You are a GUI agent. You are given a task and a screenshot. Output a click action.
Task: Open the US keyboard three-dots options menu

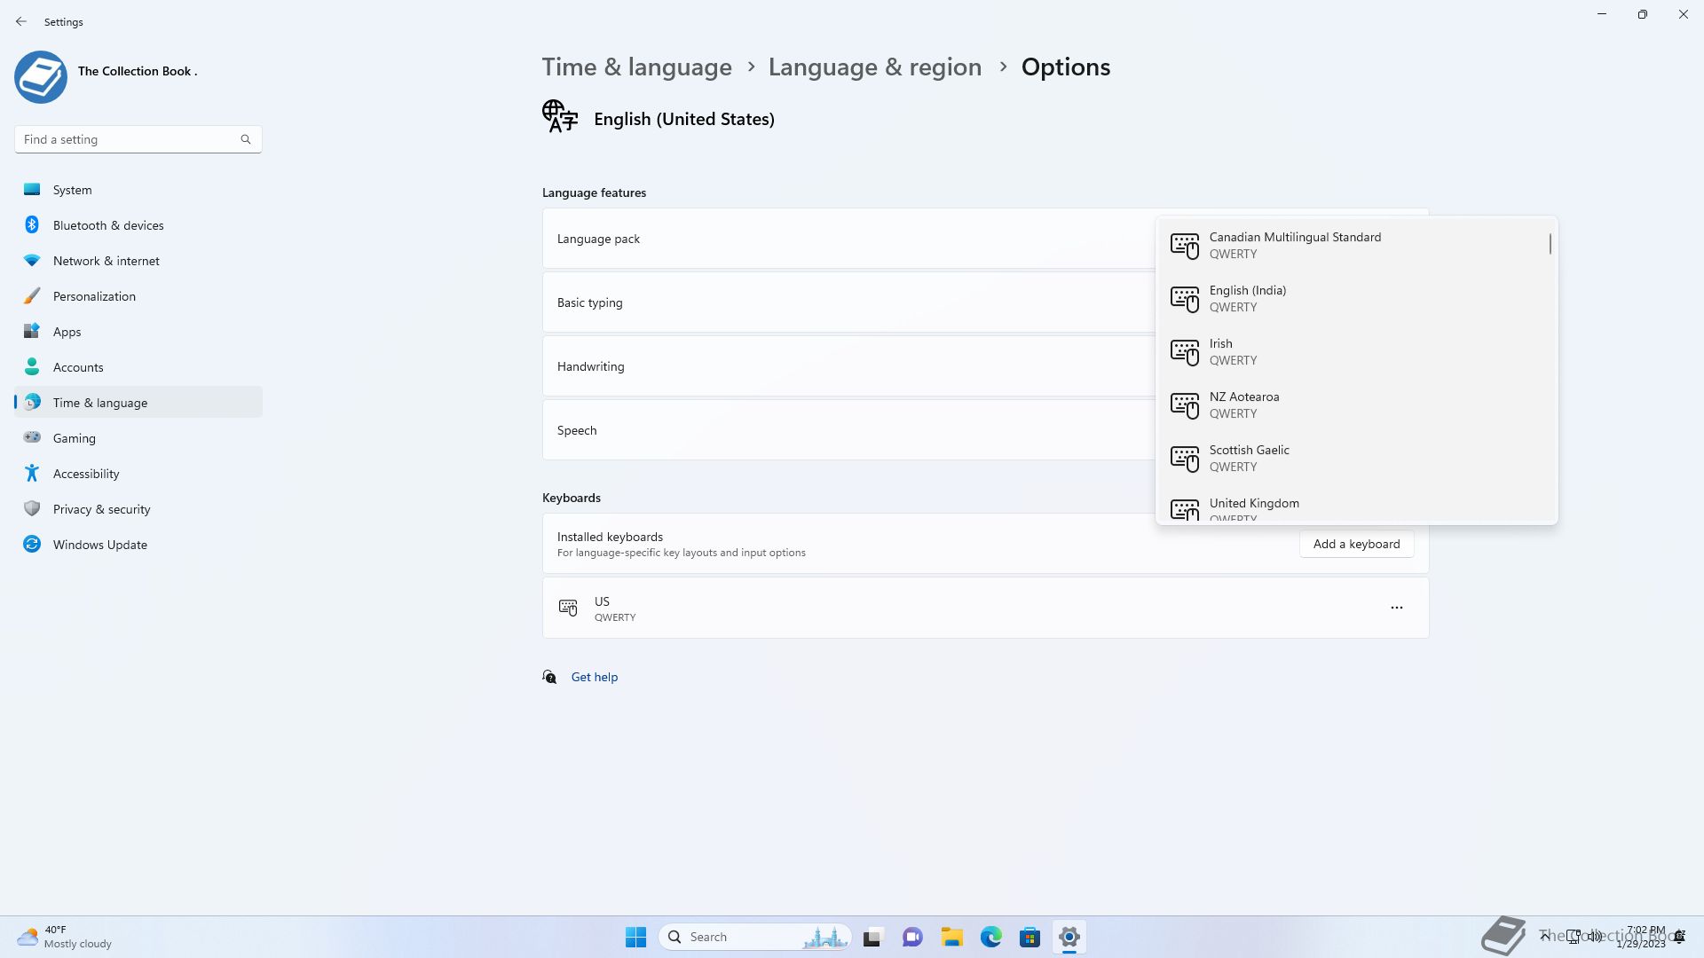click(1396, 608)
